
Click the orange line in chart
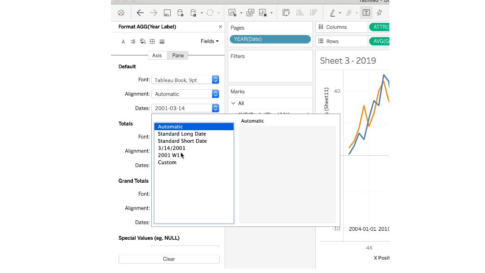pos(364,107)
